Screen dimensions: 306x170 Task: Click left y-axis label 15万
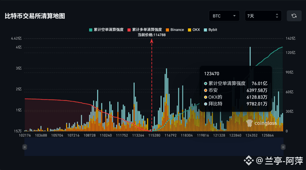click(x=18, y=131)
